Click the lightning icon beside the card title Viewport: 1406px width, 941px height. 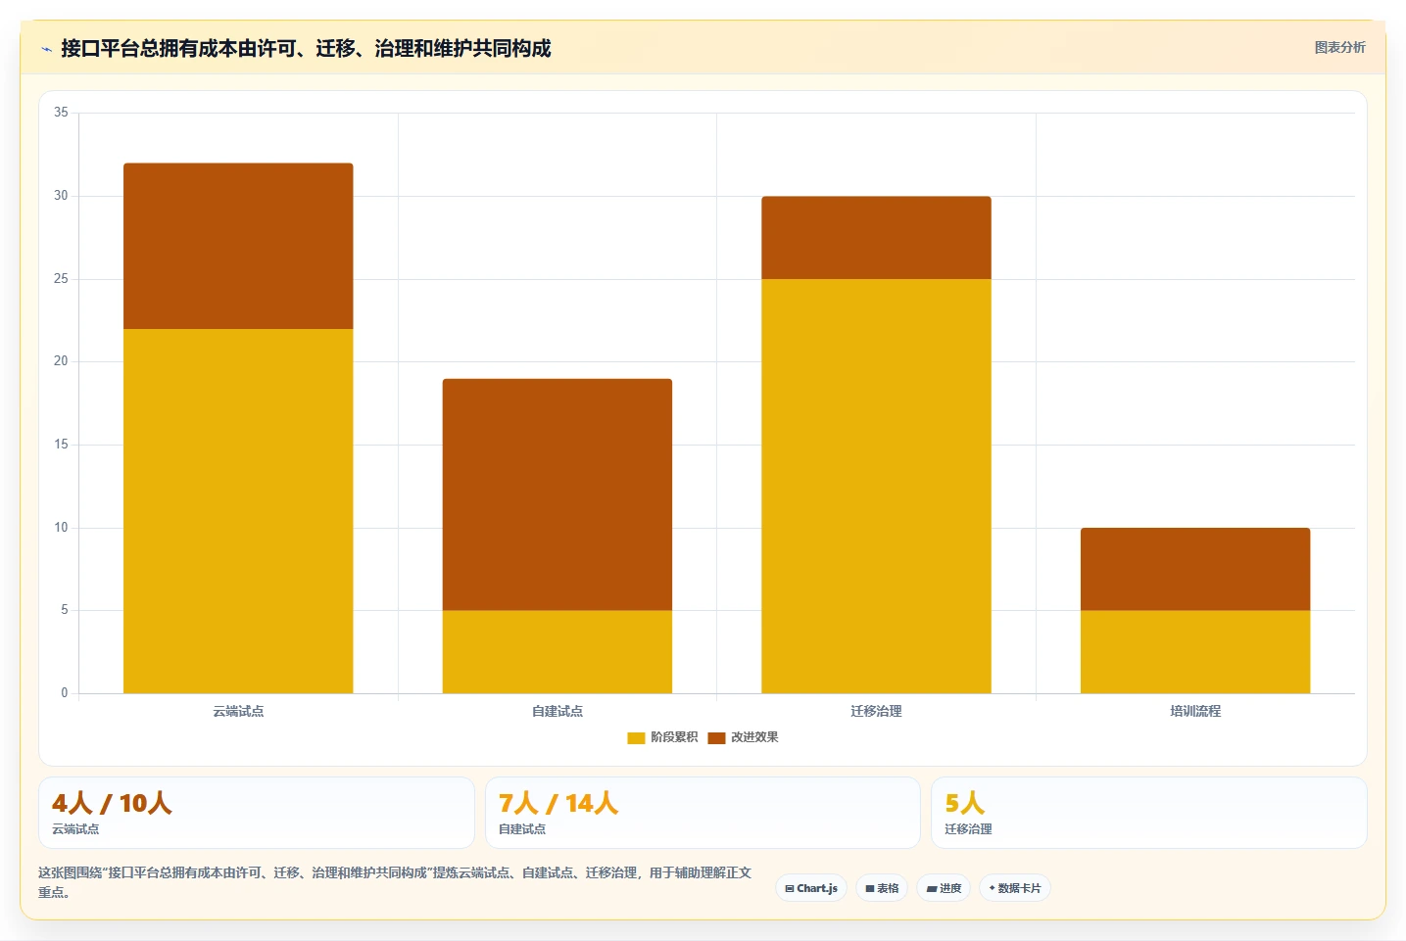click(46, 49)
